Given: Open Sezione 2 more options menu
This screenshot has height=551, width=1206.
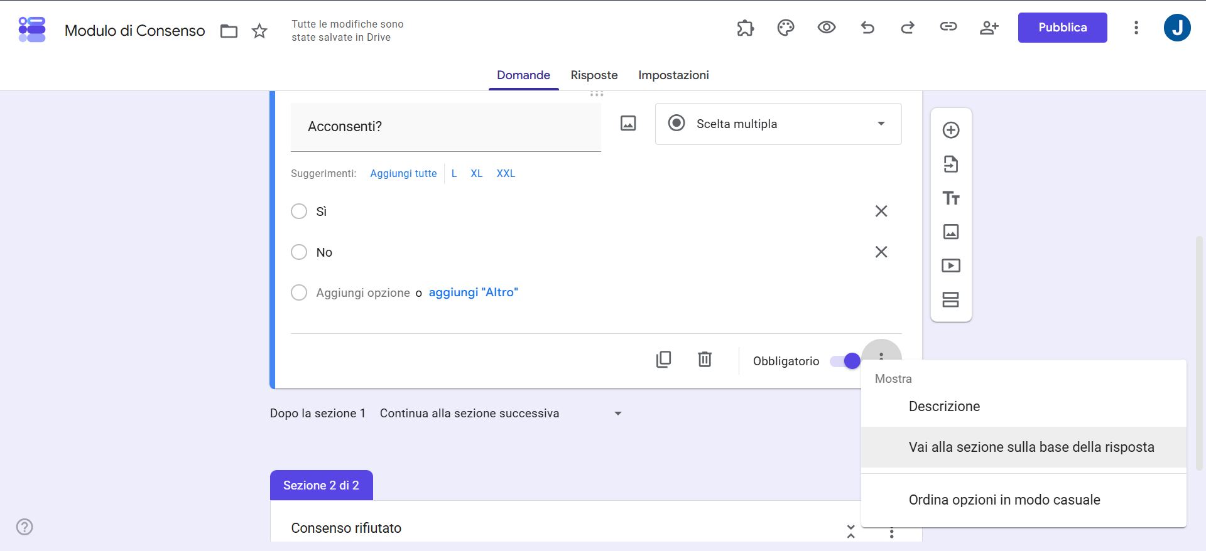Looking at the screenshot, I should click(x=891, y=534).
